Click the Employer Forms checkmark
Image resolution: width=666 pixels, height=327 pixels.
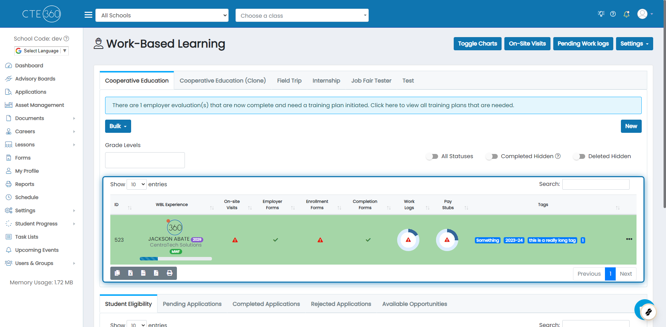tap(275, 240)
